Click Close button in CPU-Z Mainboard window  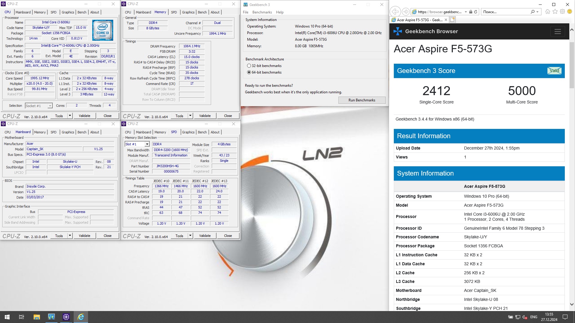(108, 236)
